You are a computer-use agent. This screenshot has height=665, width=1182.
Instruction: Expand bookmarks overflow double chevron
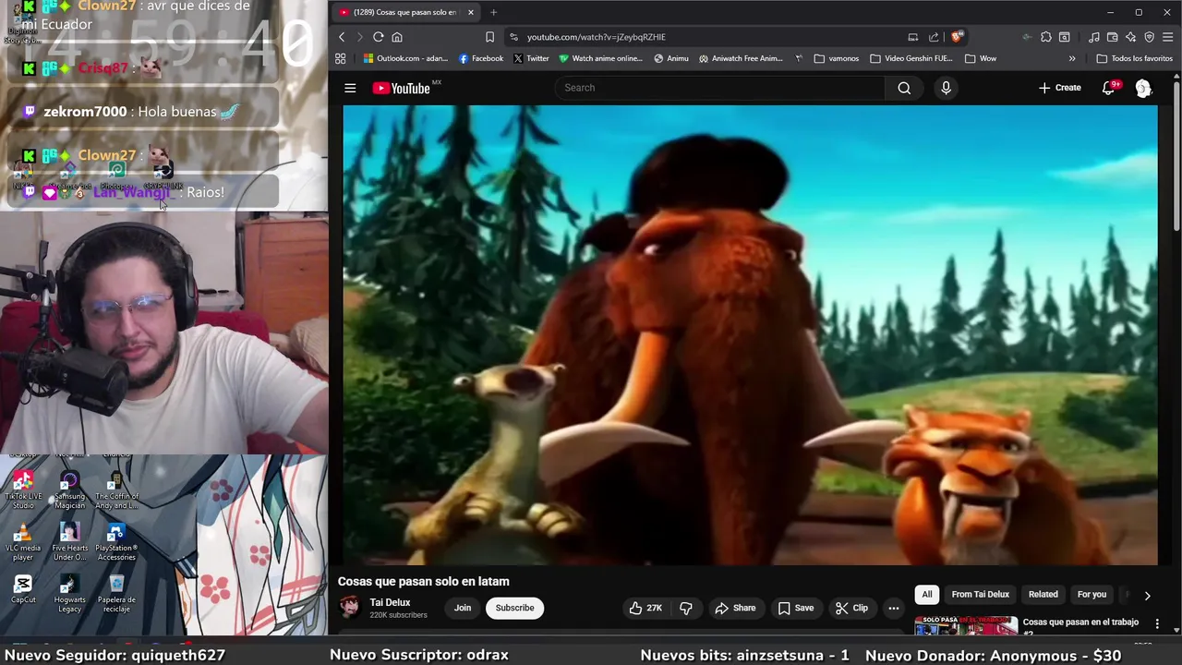(1072, 58)
